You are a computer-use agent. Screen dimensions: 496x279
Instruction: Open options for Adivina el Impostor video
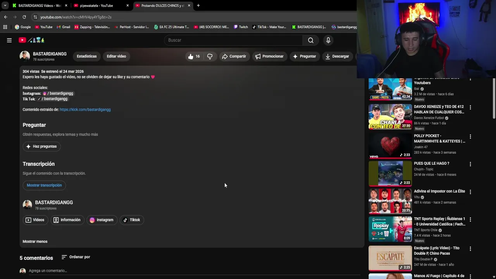(470, 192)
